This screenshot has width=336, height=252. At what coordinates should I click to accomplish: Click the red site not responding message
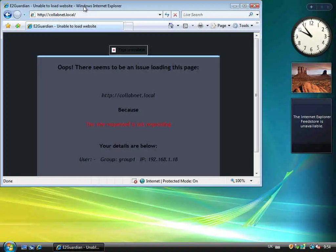pyautogui.click(x=128, y=124)
